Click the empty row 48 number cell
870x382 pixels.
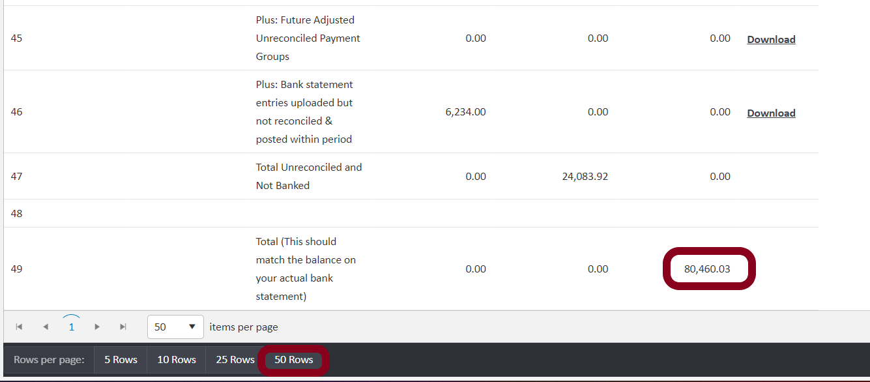pos(17,213)
